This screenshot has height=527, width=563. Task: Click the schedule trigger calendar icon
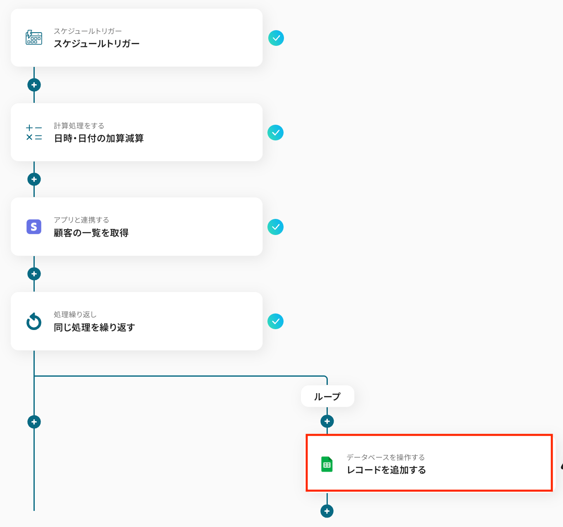[34, 38]
